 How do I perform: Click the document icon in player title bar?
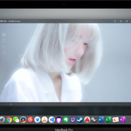click(115, 21)
